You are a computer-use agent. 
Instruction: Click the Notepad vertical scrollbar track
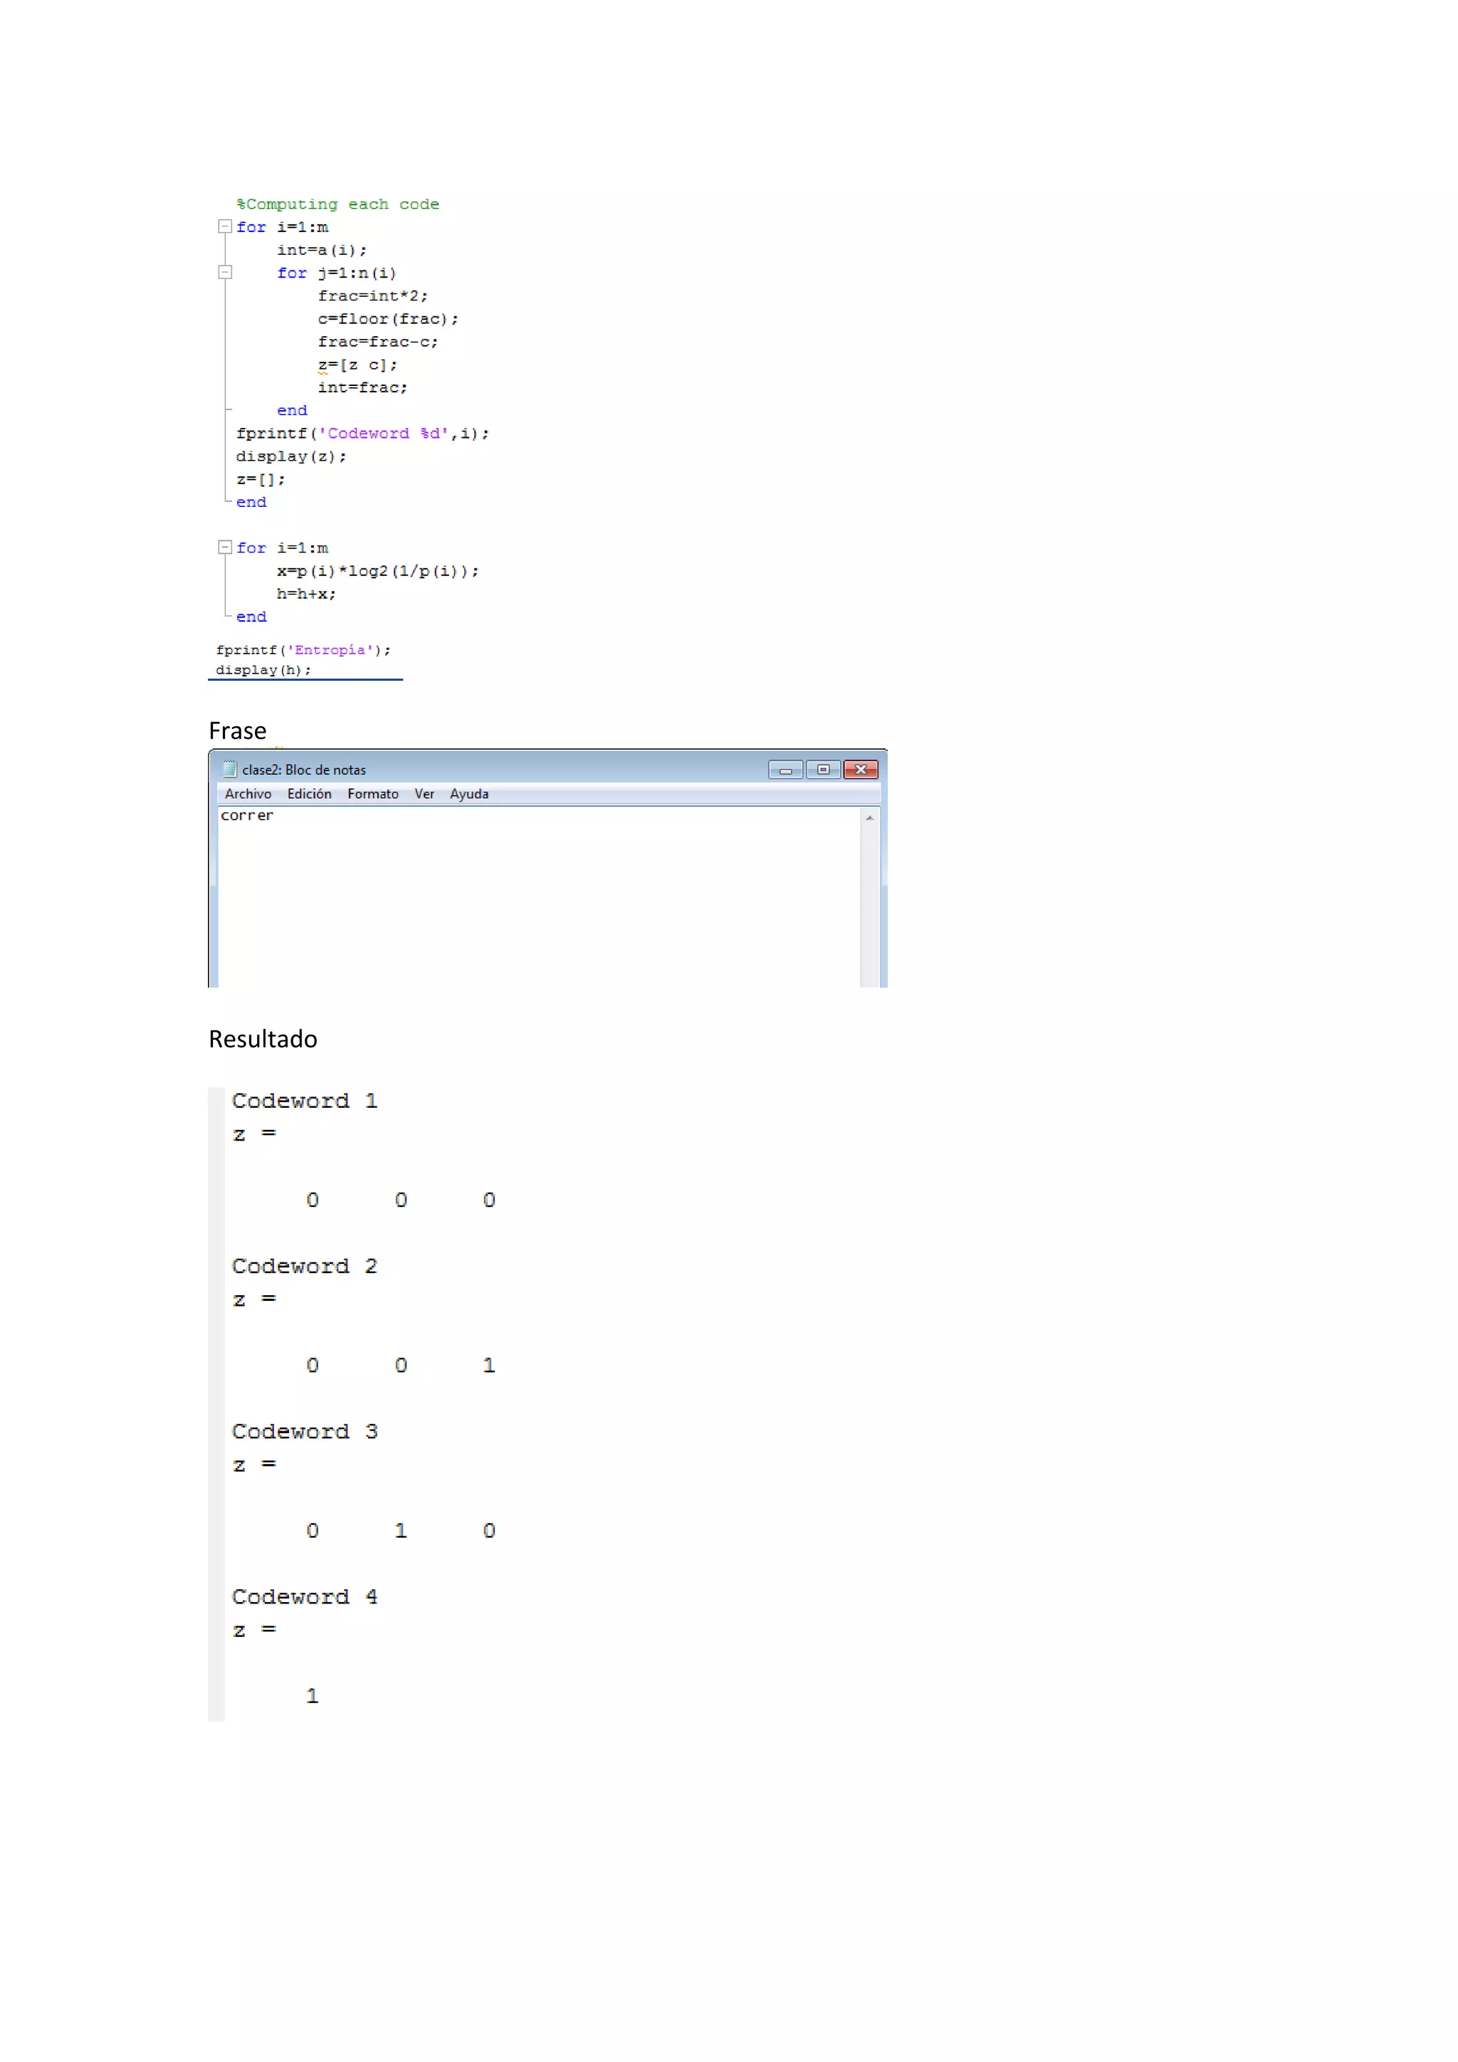(x=869, y=907)
